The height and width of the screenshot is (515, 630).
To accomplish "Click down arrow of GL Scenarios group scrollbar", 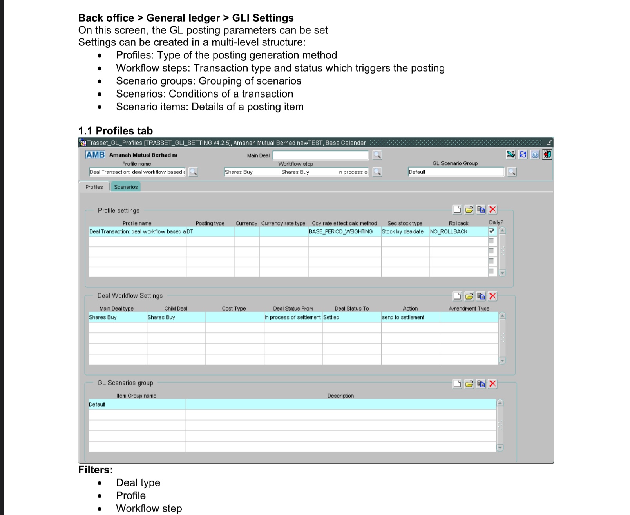I will pyautogui.click(x=500, y=448).
